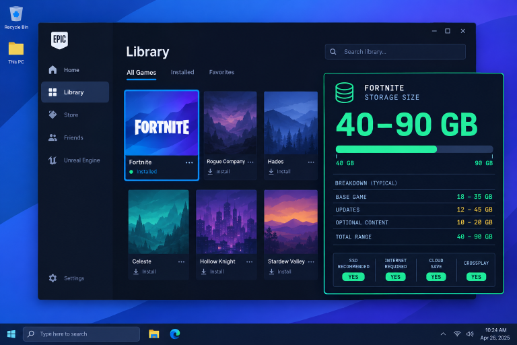Click the Unreal Engine logo icon
The height and width of the screenshot is (345, 517).
(53, 160)
